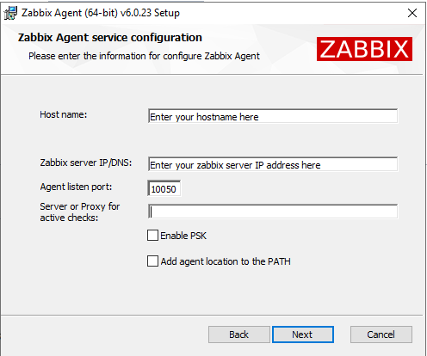Go back with the Back button
The width and height of the screenshot is (427, 356).
239,335
